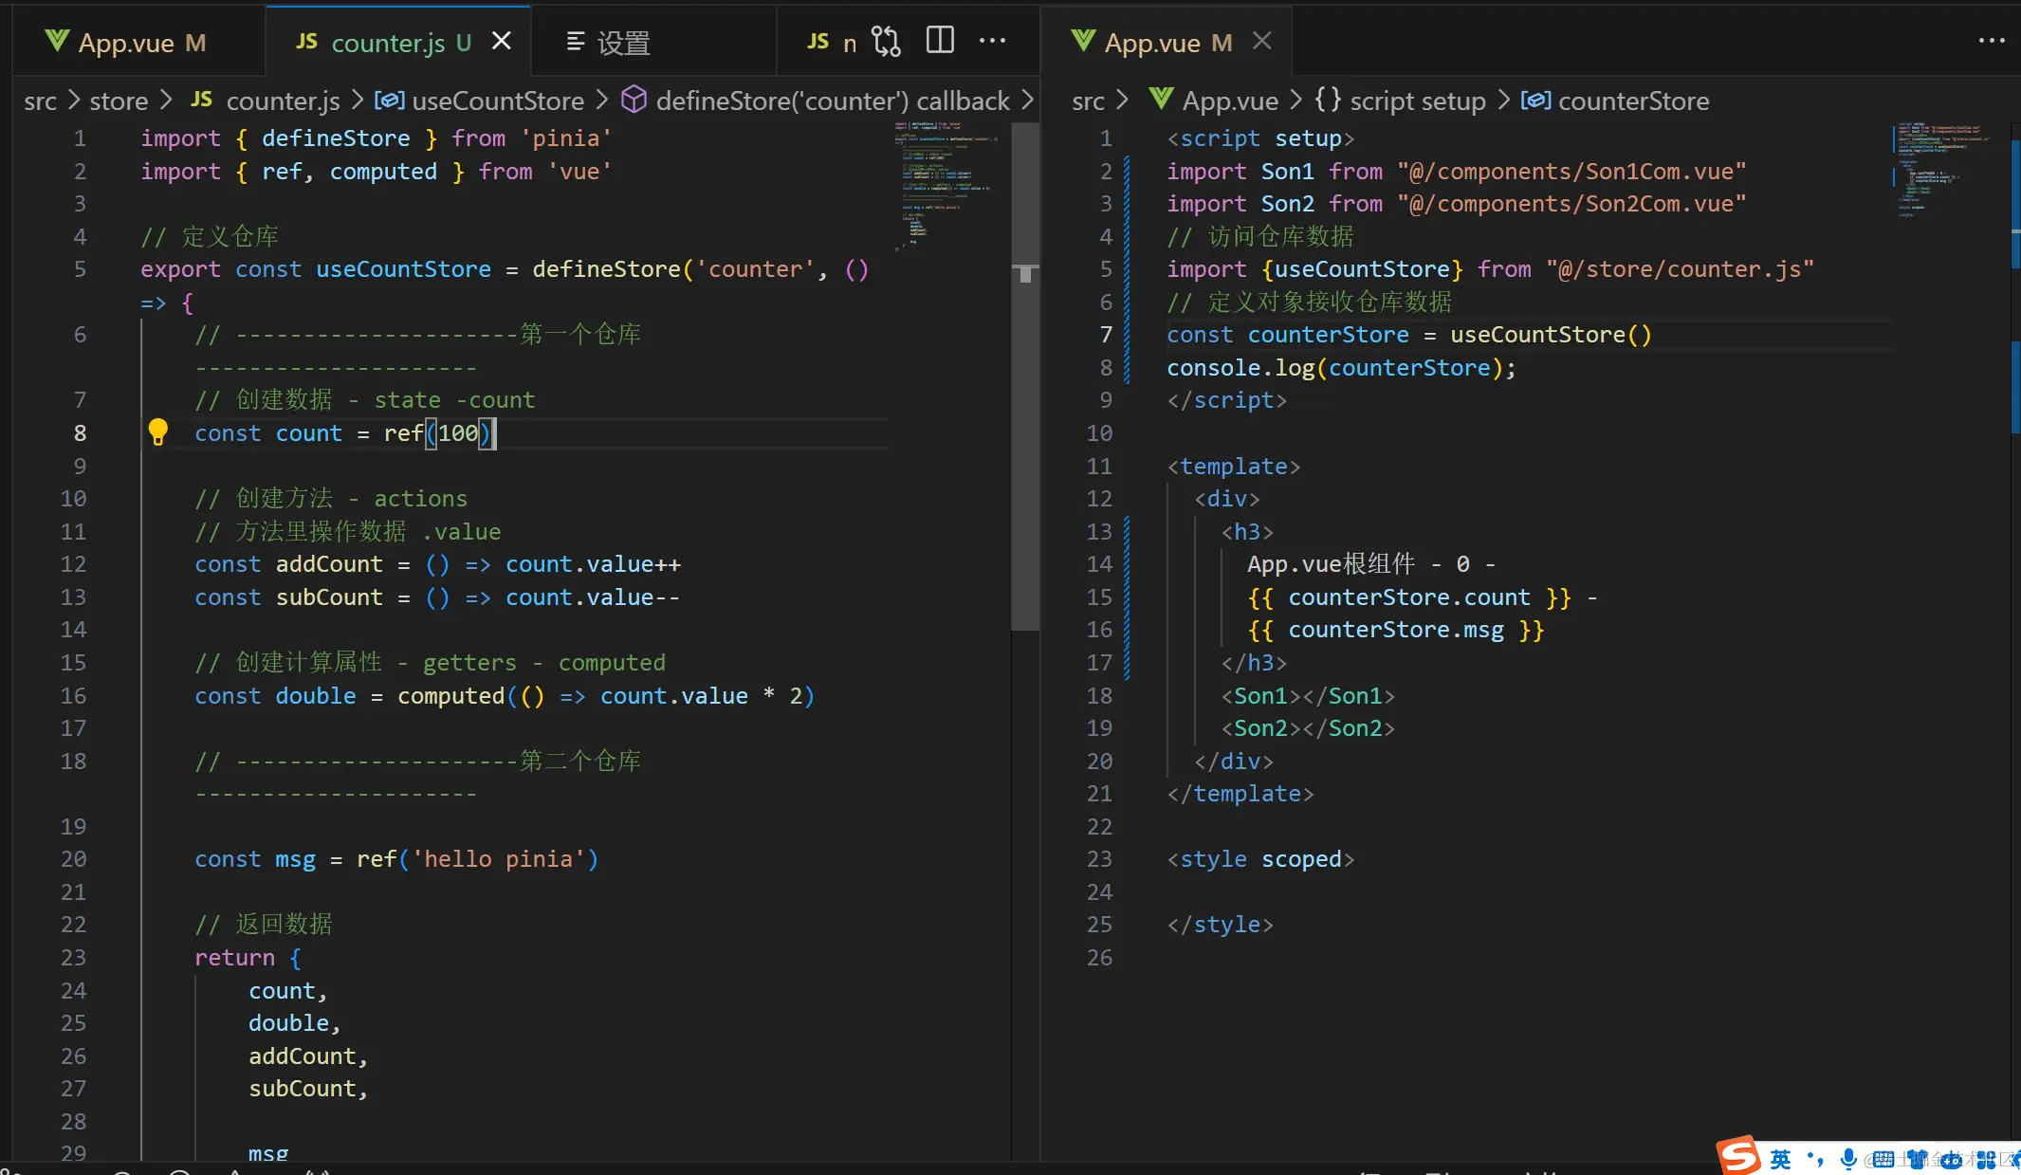The width and height of the screenshot is (2021, 1175).
Task: Open Sogou skin shirt icon
Action: (1918, 1159)
